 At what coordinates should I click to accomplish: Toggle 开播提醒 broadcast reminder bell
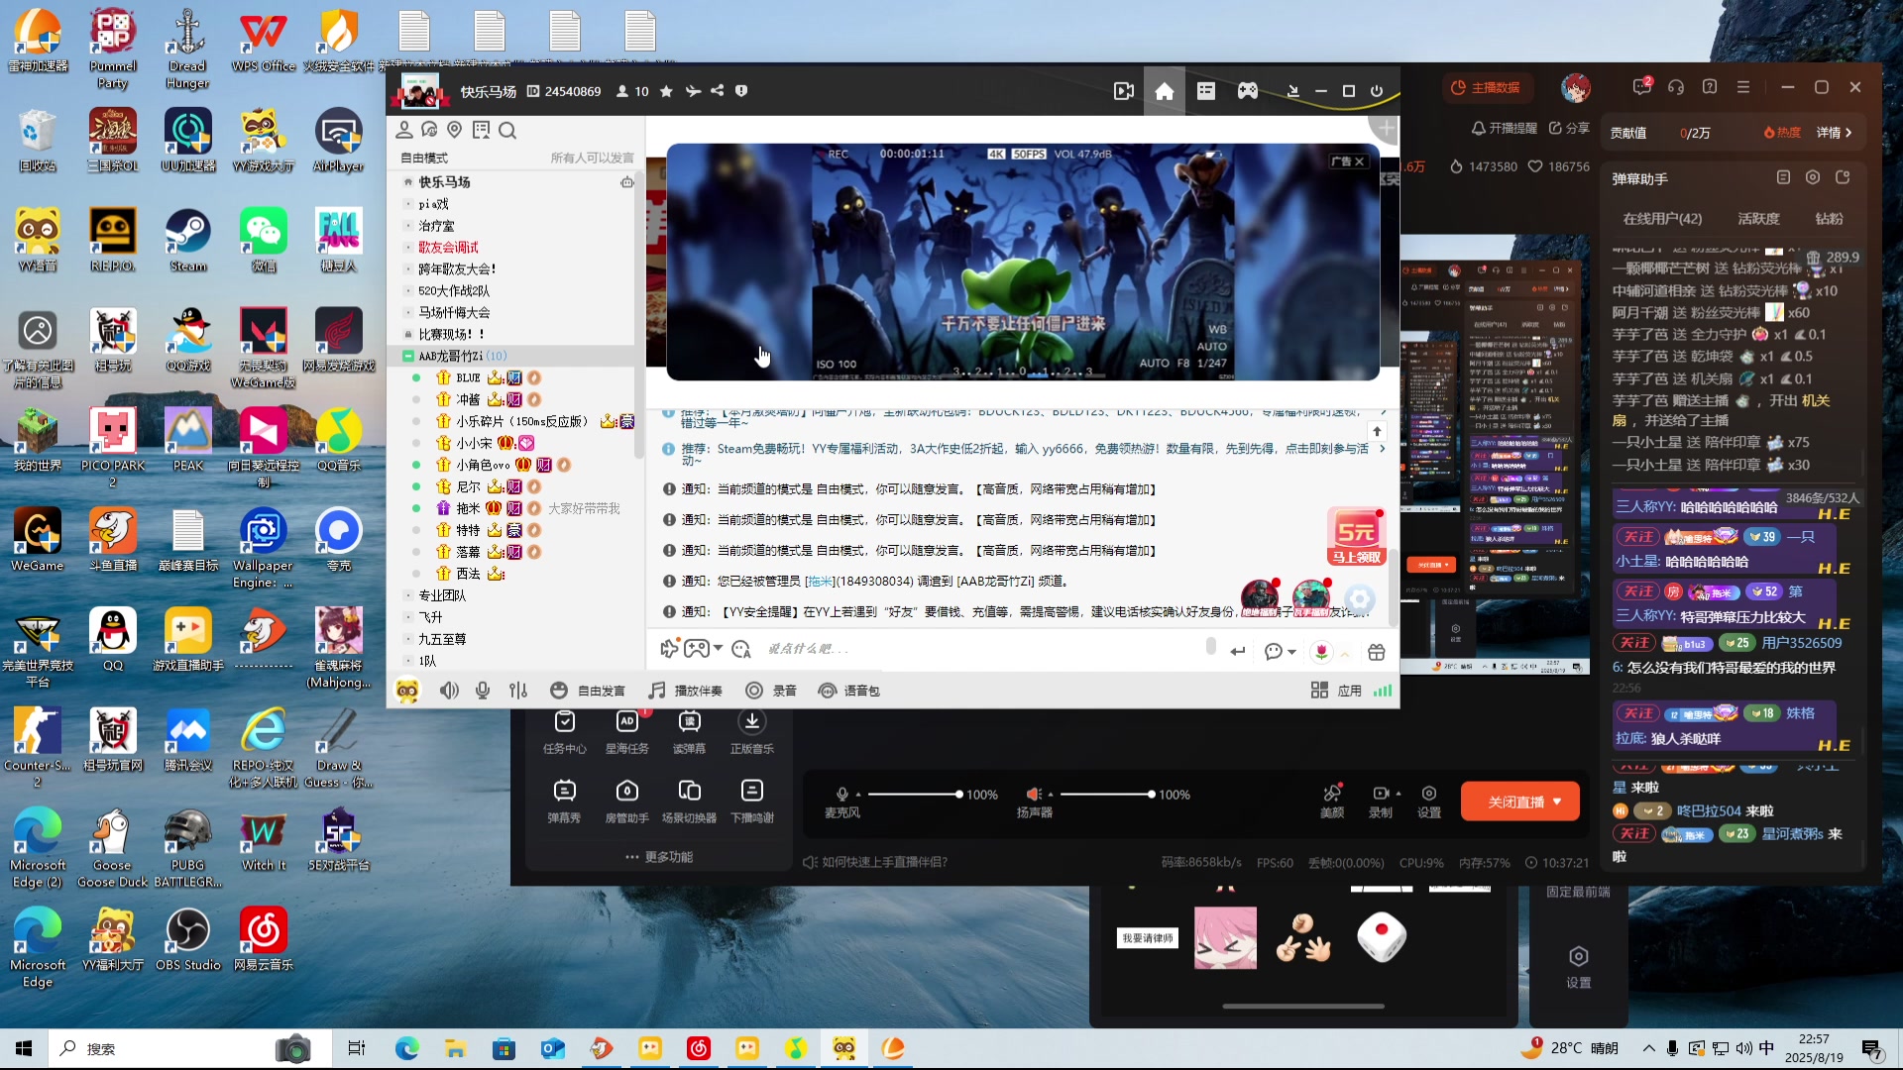(1504, 129)
